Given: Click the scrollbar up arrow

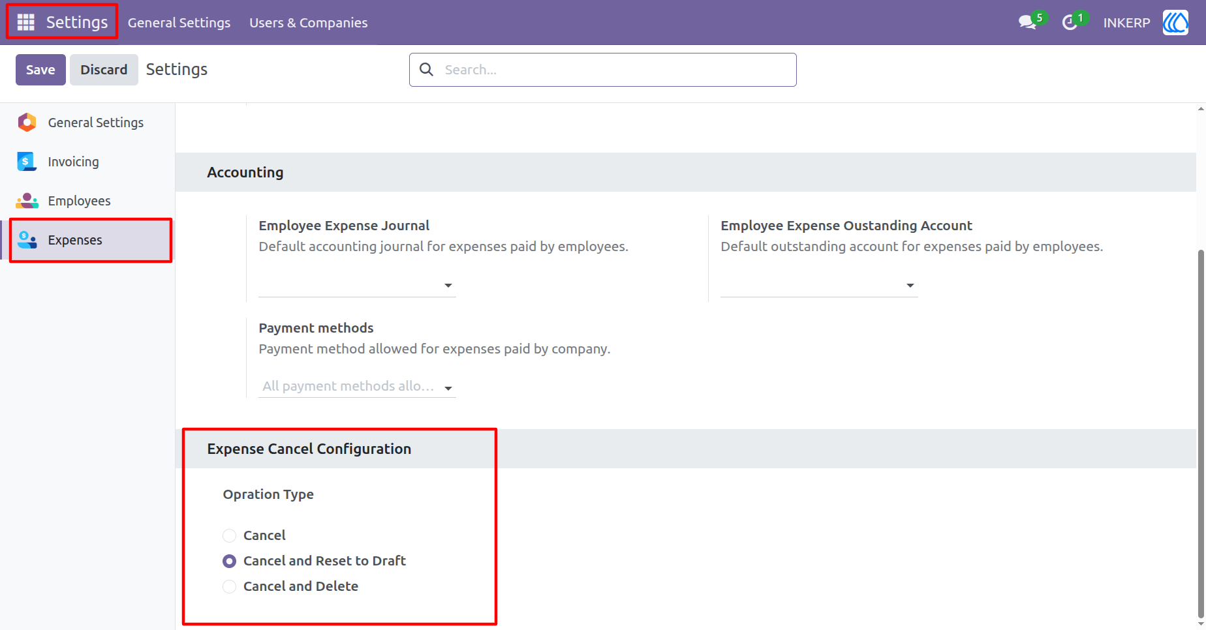Looking at the screenshot, I should point(1201,108).
